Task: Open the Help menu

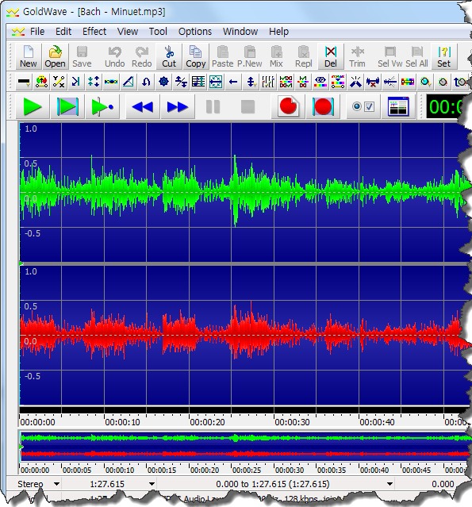Action: (278, 32)
